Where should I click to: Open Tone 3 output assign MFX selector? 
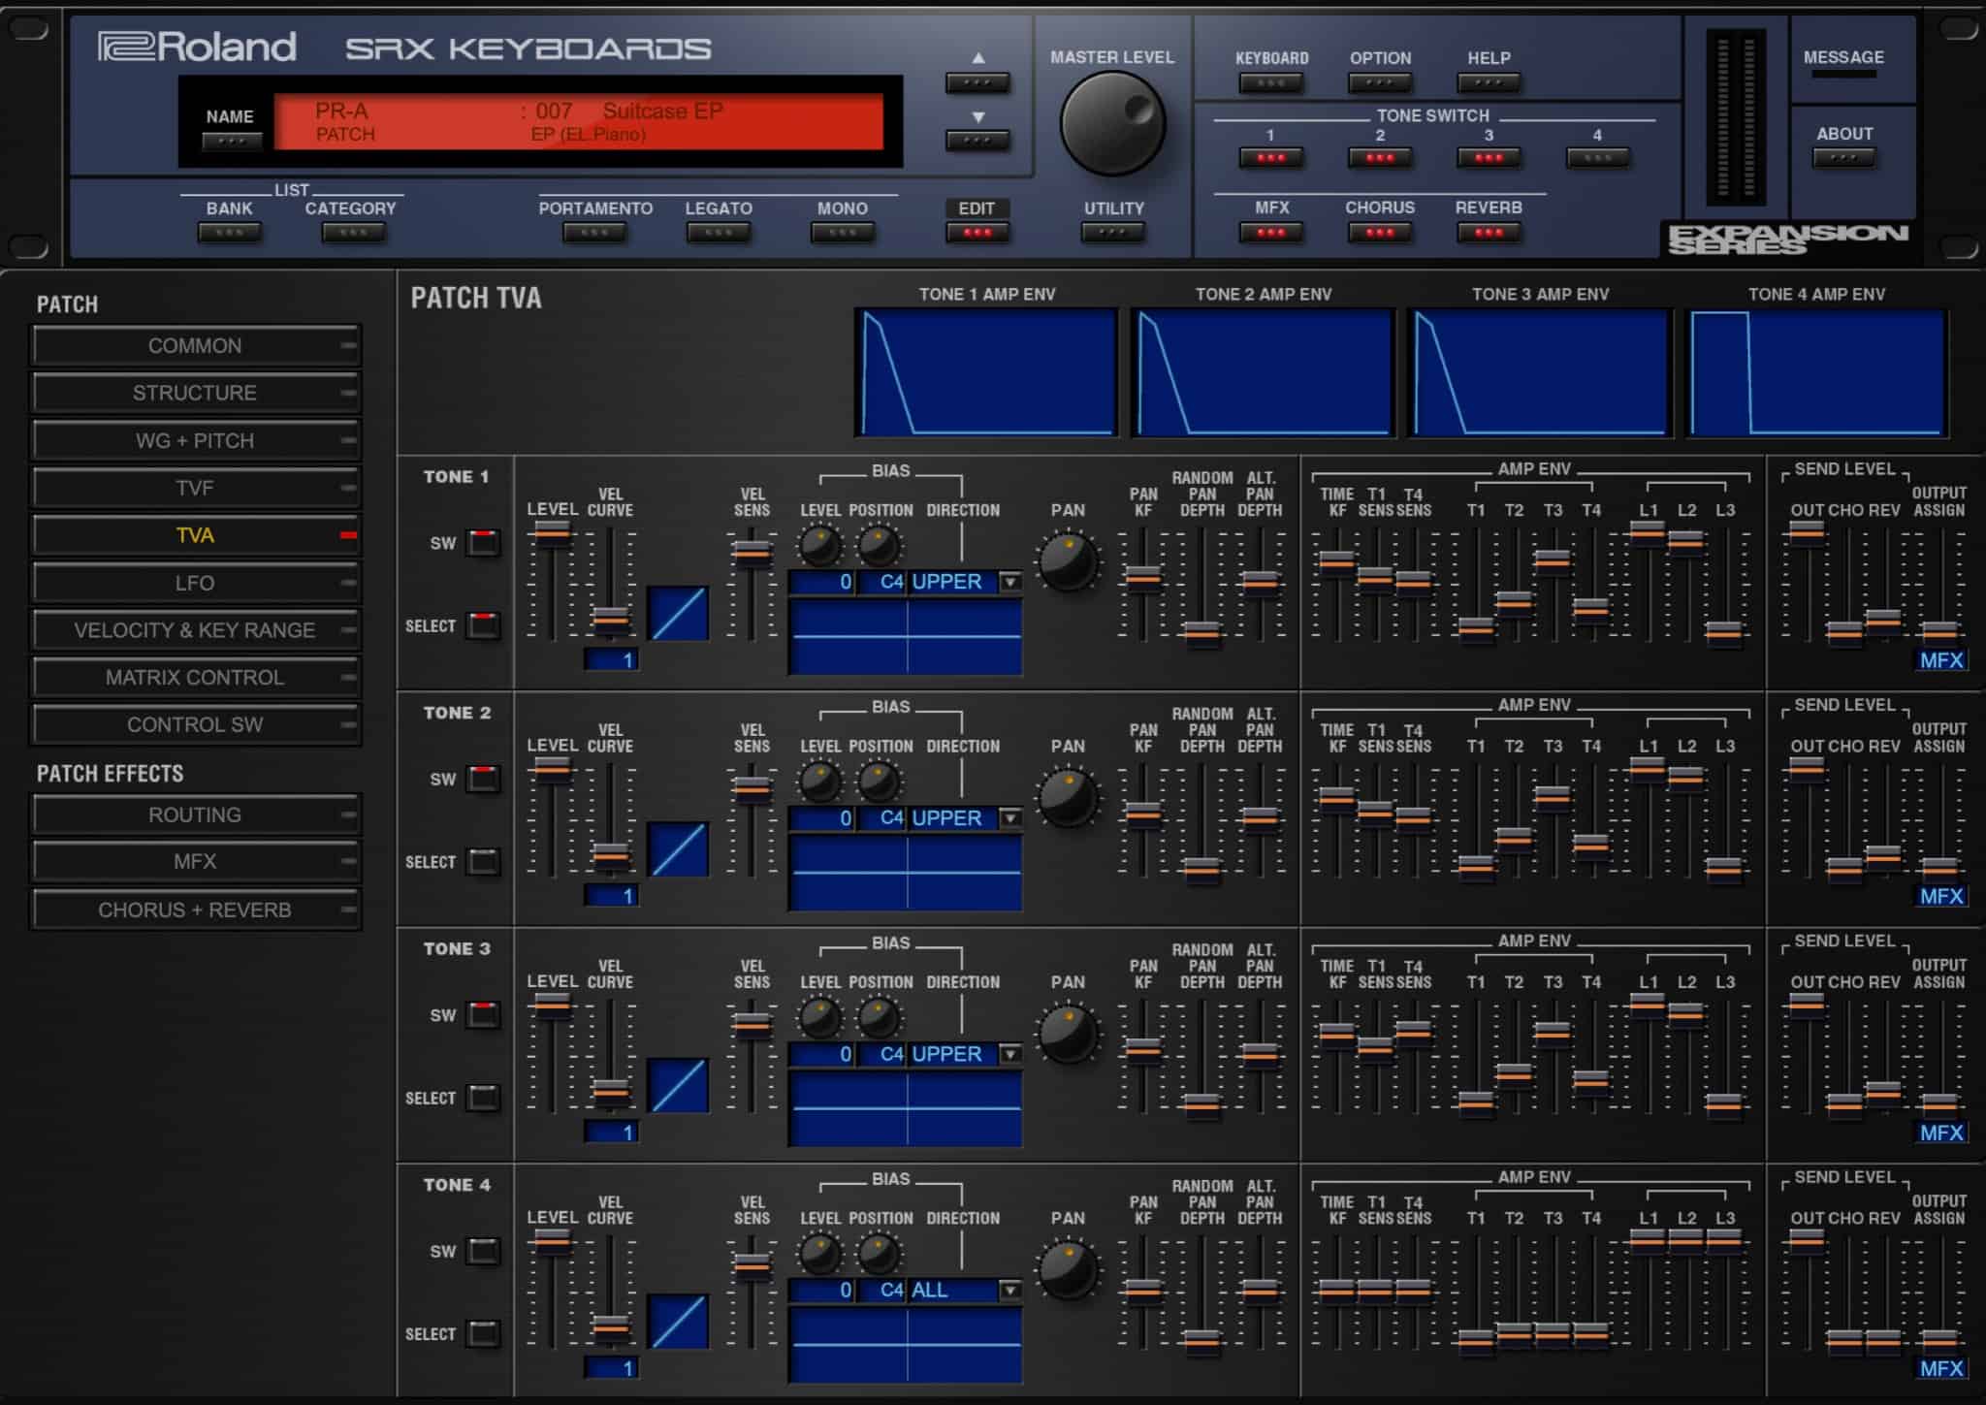pos(1941,1133)
